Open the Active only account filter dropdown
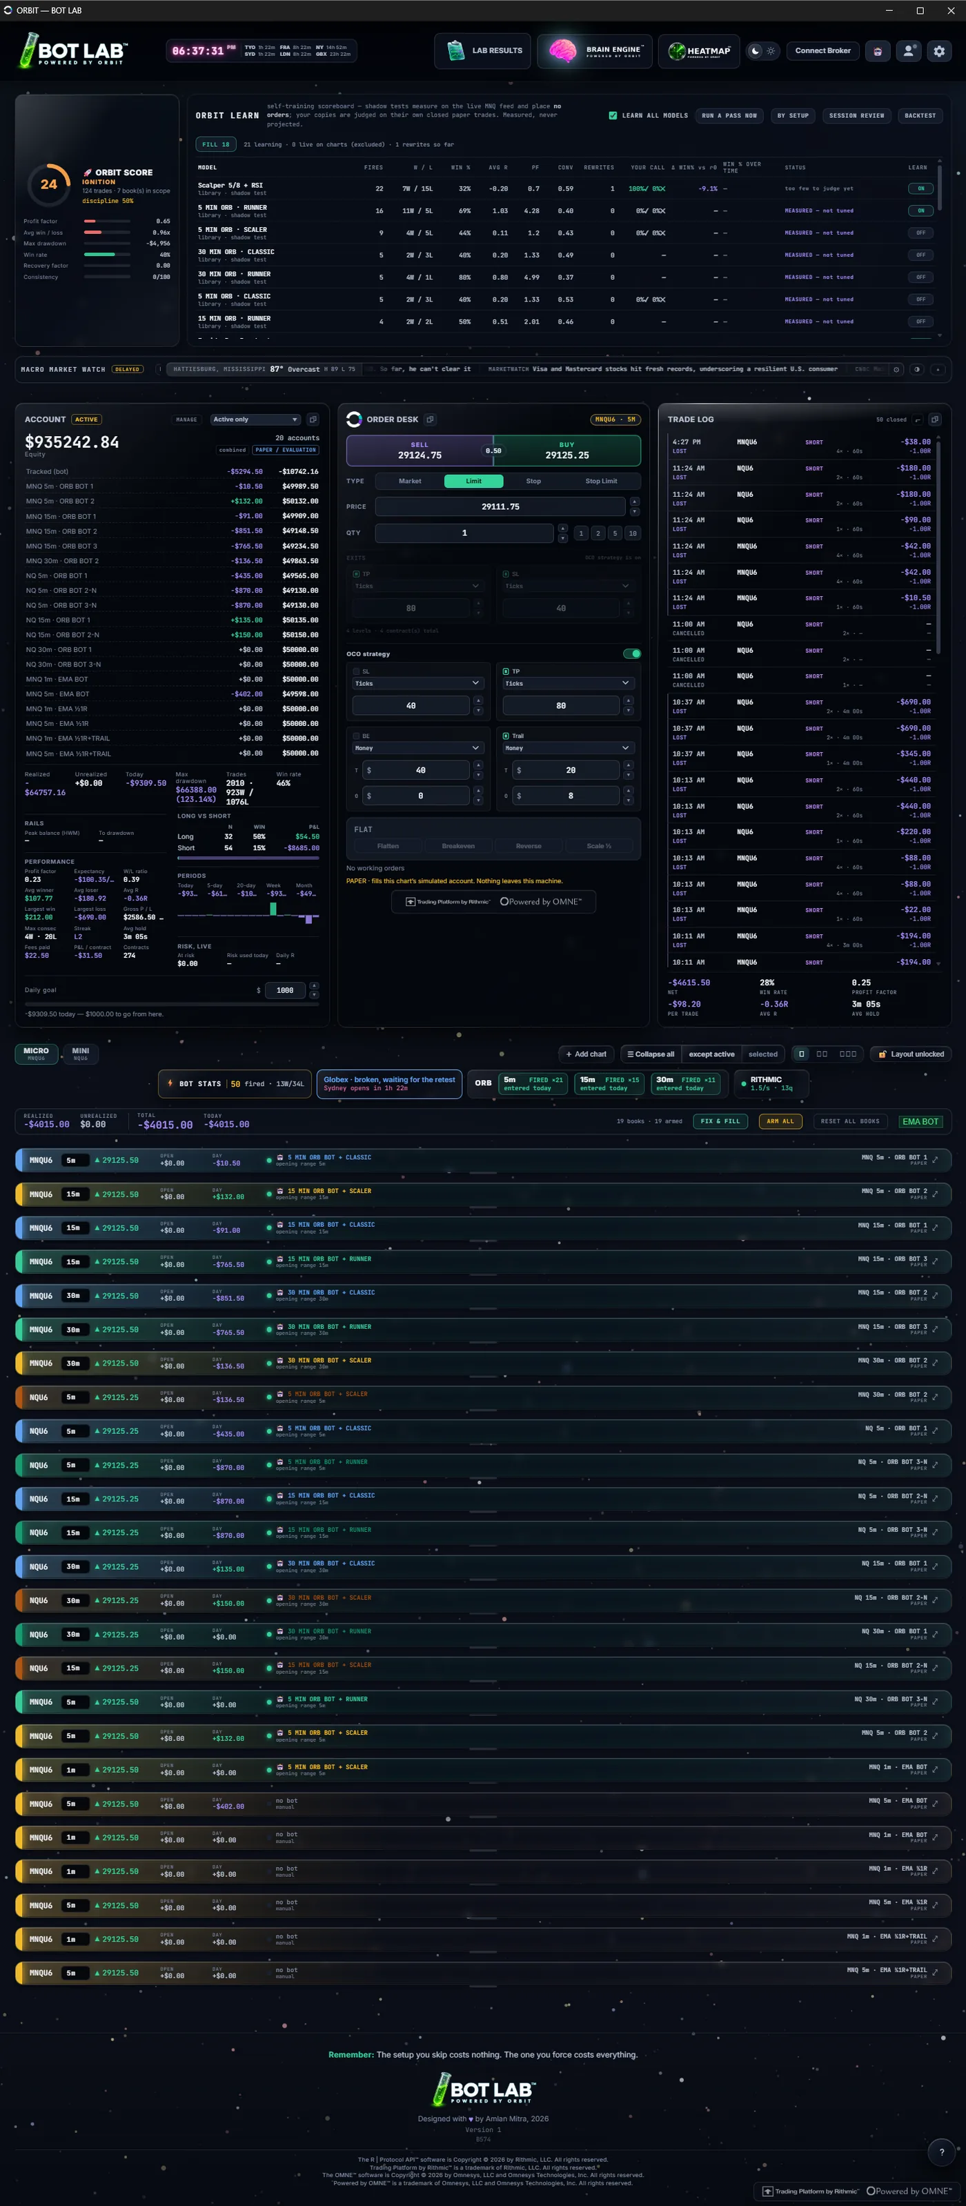This screenshot has width=966, height=2206. [x=255, y=420]
